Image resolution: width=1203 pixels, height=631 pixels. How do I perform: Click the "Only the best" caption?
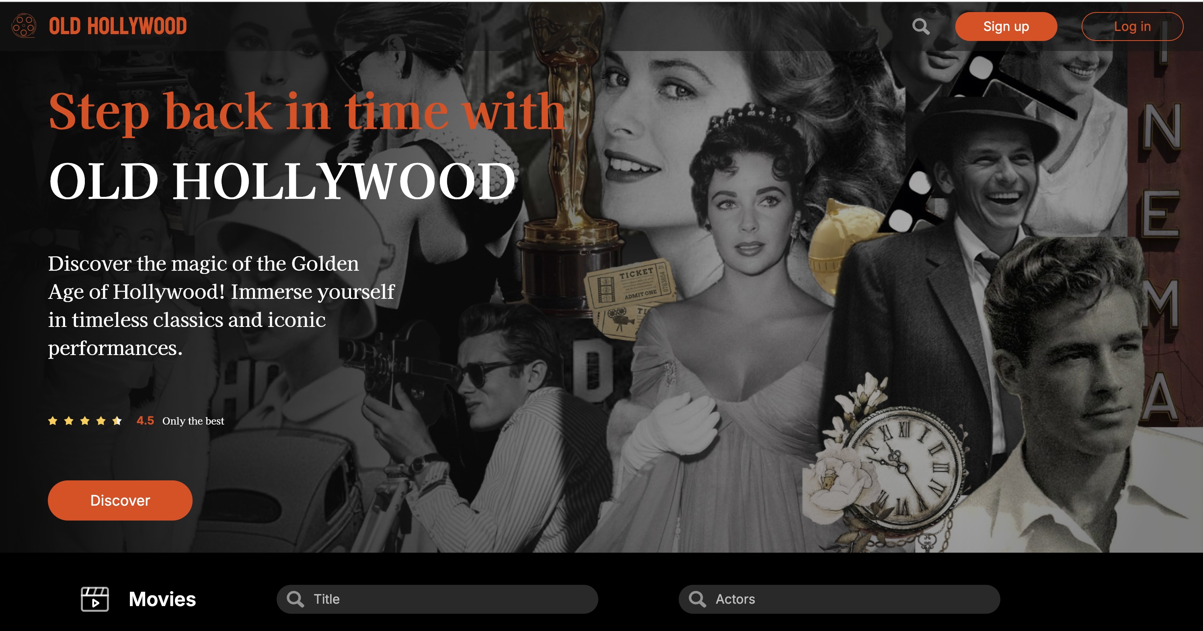[x=193, y=421]
